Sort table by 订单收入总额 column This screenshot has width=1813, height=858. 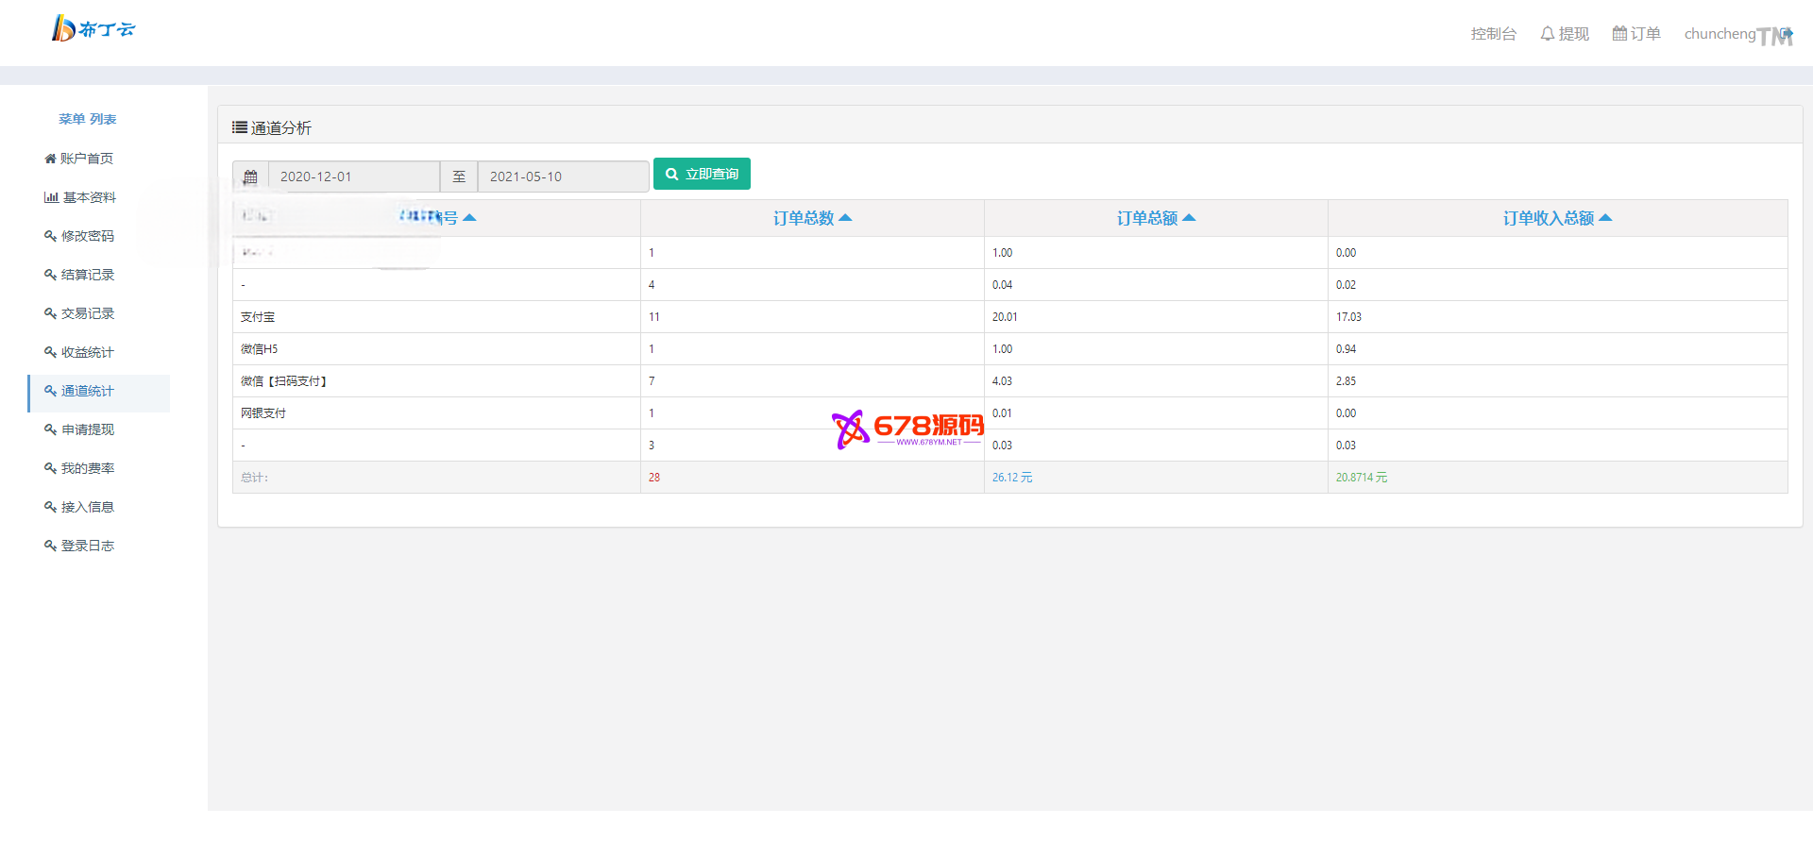1557,218
